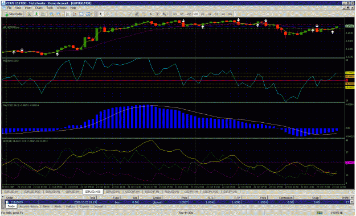
Task: Select the Fibonacci retracement tool
Action: click(144, 14)
